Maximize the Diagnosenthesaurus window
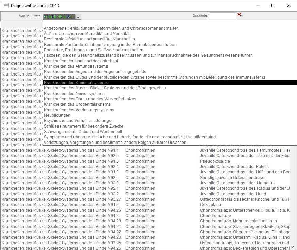297x250 pixels. pyautogui.click(x=273, y=5)
